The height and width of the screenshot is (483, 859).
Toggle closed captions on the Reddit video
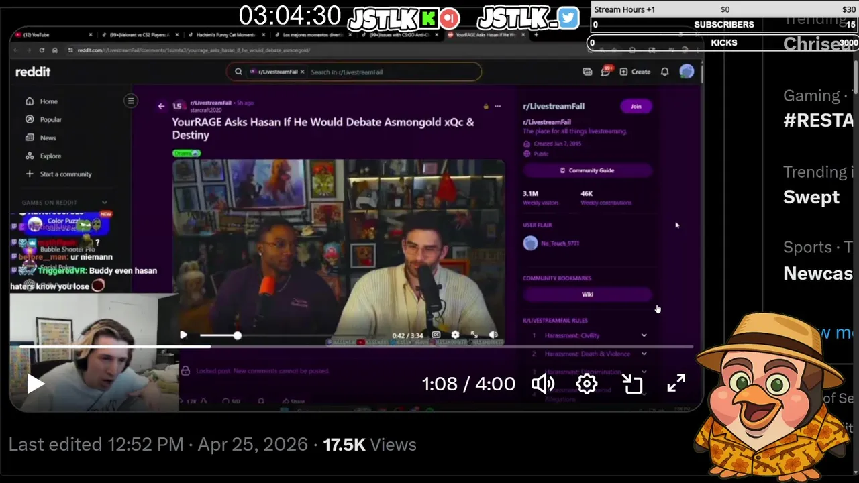(436, 335)
